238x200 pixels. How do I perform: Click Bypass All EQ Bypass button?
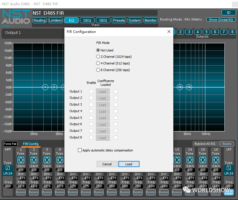[x=227, y=144]
